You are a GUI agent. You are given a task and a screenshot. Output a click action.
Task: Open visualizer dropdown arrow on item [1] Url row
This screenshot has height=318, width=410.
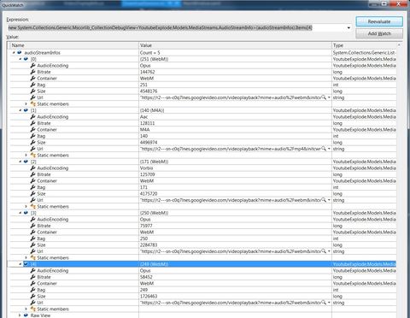point(329,149)
